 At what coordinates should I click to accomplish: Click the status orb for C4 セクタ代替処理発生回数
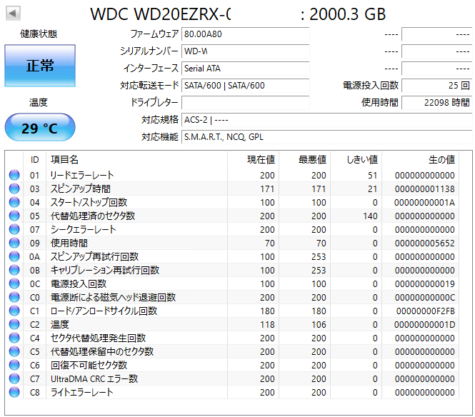pyautogui.click(x=14, y=338)
